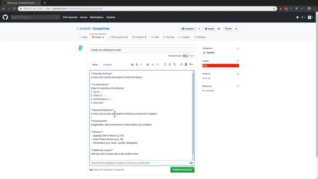Image resolution: width=318 pixels, height=179 pixels.
Task: Go back in the browser
Action: (x=3, y=9)
